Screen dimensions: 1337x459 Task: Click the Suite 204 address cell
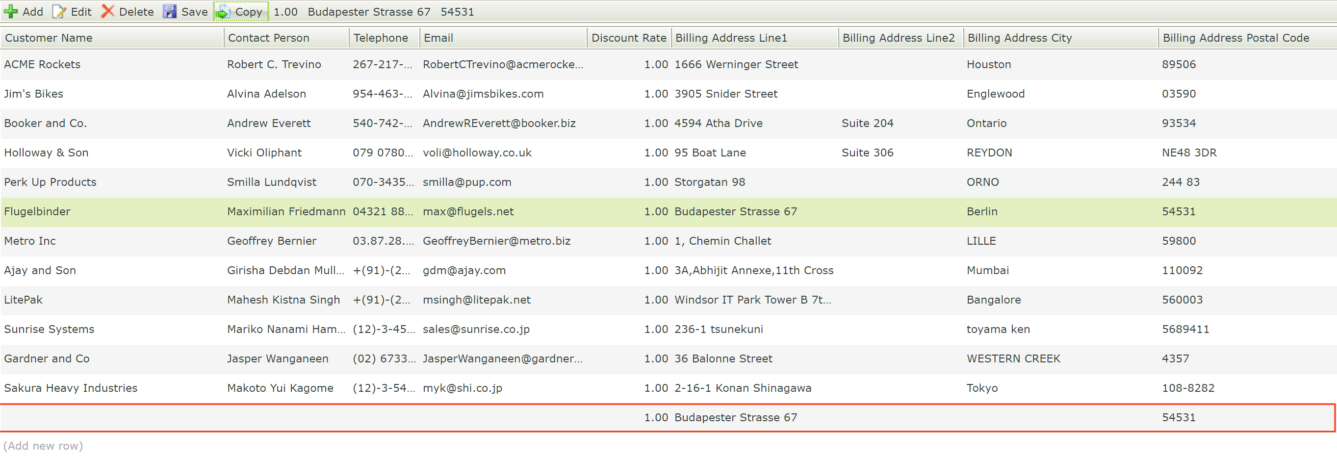867,123
